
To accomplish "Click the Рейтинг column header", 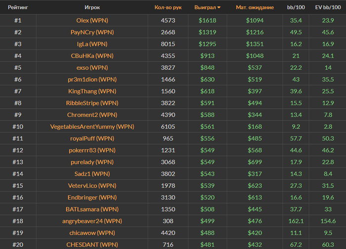I will [18, 8].
